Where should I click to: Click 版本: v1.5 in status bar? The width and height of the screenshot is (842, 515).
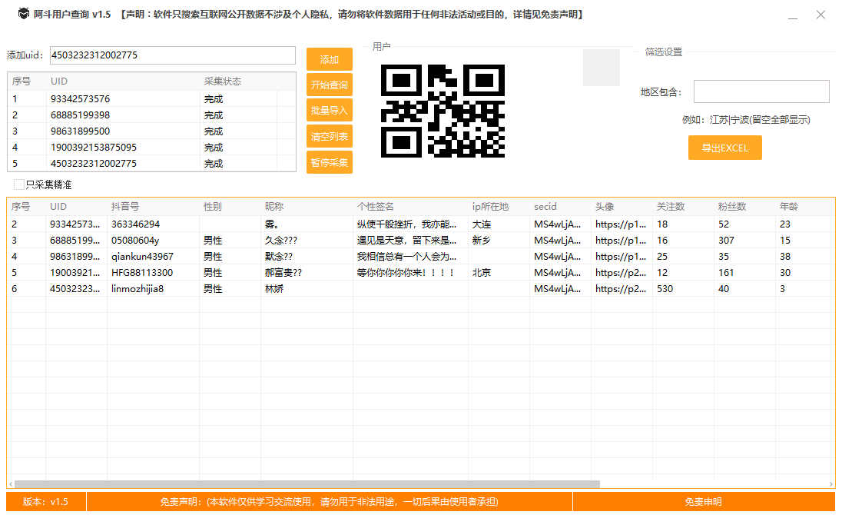click(x=45, y=502)
